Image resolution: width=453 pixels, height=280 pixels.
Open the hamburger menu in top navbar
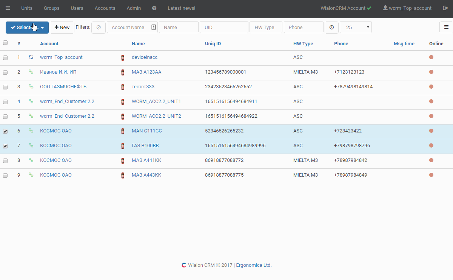[8, 8]
